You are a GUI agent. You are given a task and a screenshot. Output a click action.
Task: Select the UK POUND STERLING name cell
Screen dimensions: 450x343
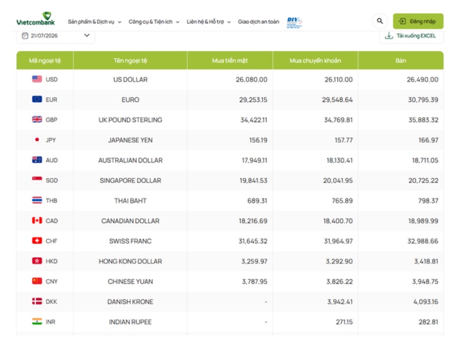[131, 120]
